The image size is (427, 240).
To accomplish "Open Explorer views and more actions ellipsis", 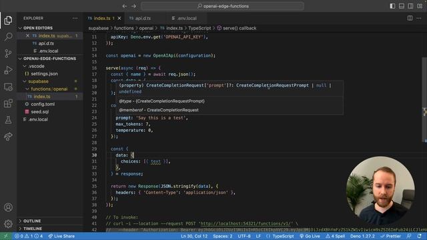I will point(75,18).
